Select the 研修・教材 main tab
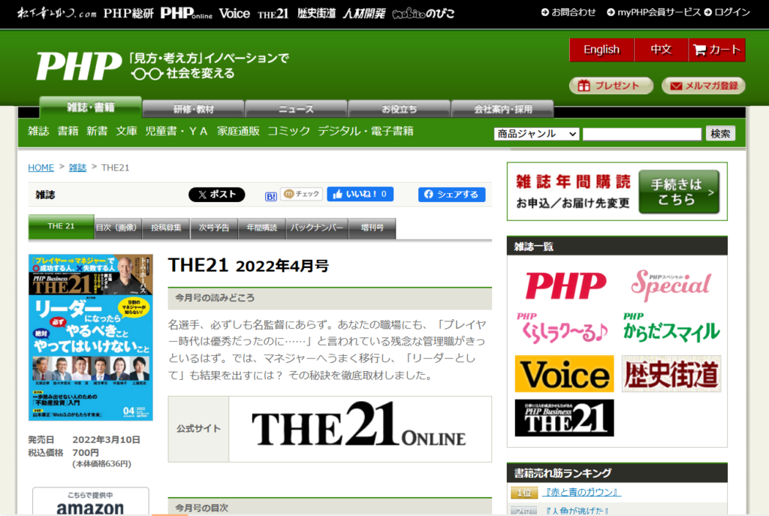 tap(194, 109)
